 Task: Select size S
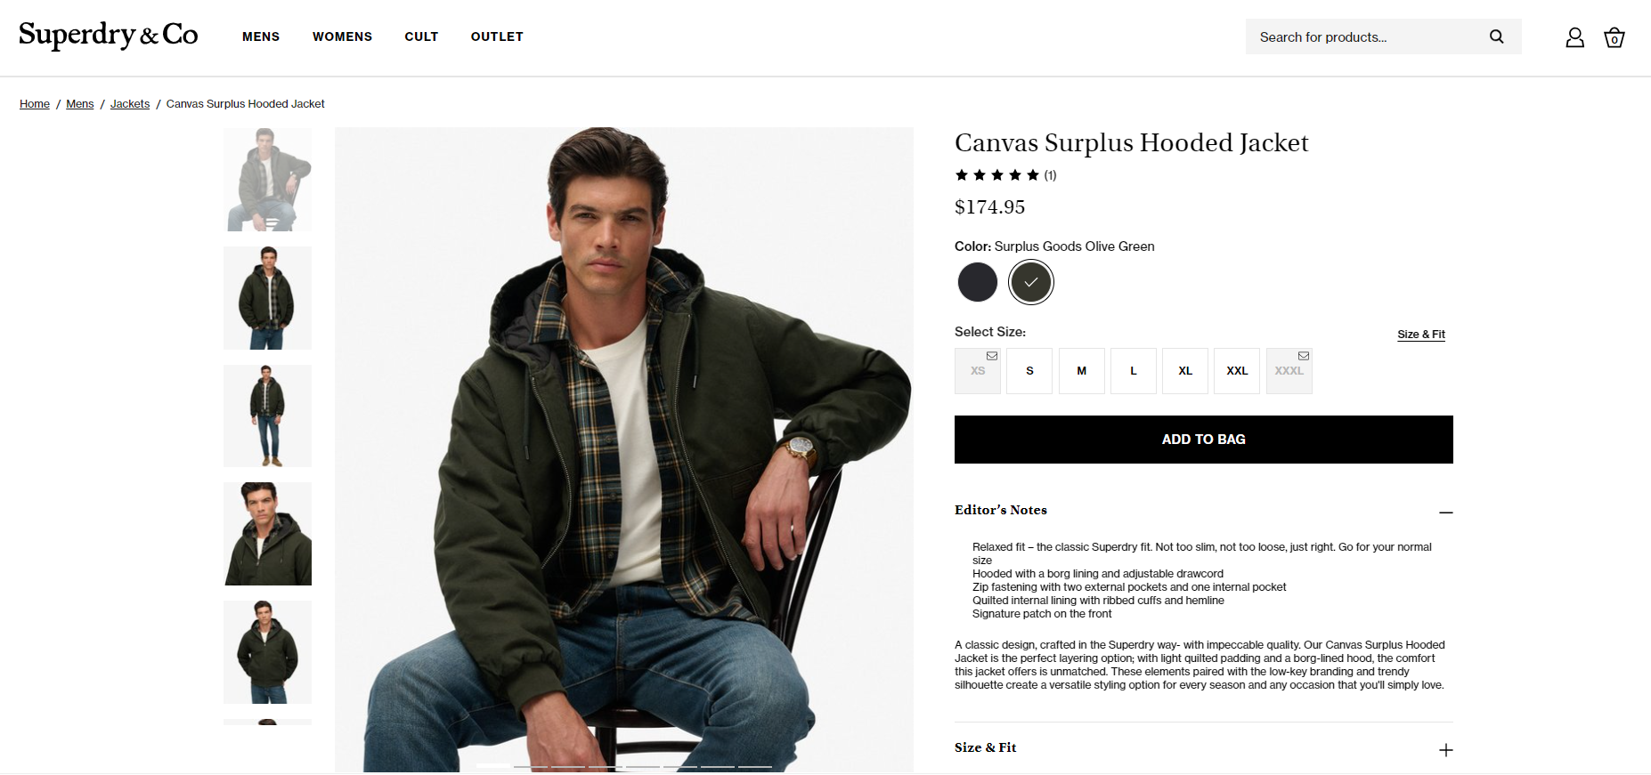tap(1029, 371)
